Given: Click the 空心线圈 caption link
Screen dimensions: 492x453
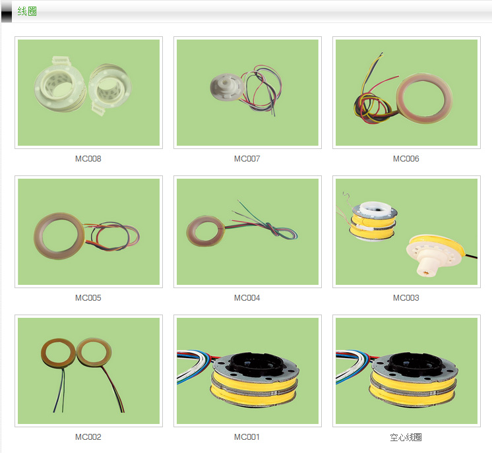Looking at the screenshot, I should 406,437.
